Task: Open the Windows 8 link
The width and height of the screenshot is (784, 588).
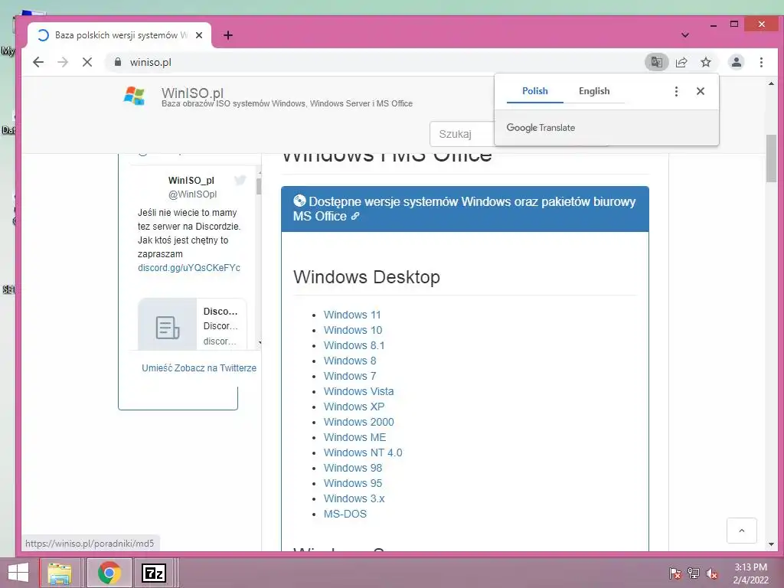Action: pos(349,361)
